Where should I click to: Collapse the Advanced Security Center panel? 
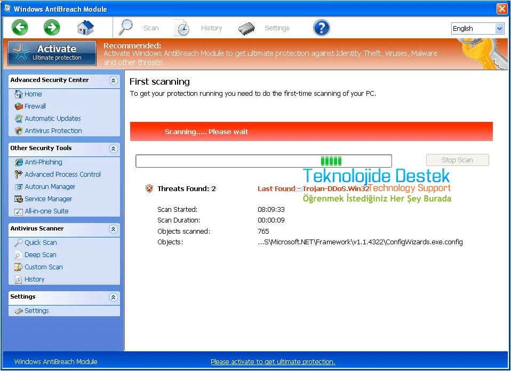point(113,80)
